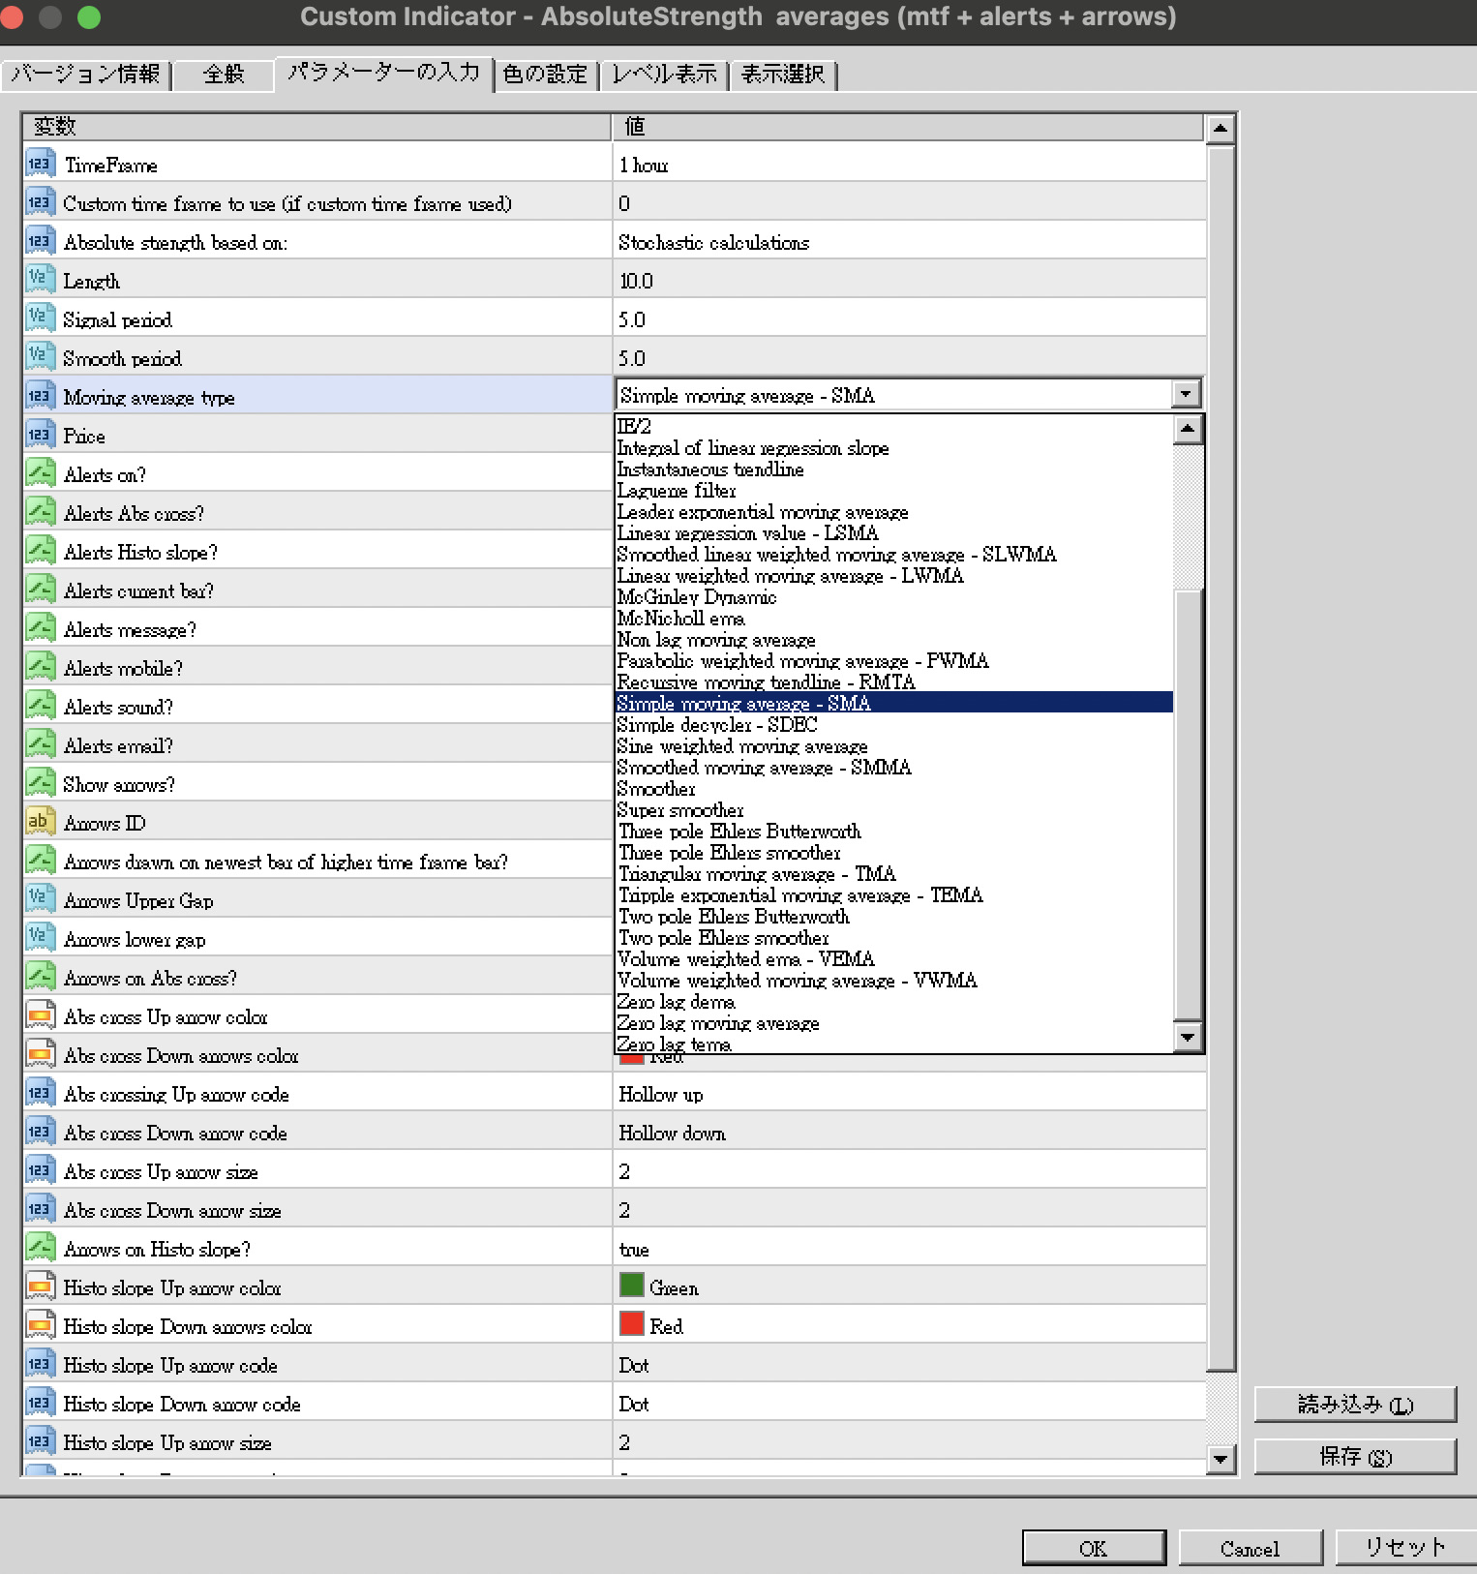The width and height of the screenshot is (1477, 1574).
Task: Switch to the パラメーターの入力 tab
Action: (x=383, y=73)
